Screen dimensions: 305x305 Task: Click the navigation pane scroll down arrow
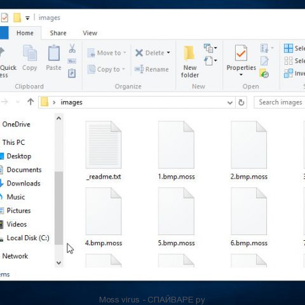click(x=59, y=263)
